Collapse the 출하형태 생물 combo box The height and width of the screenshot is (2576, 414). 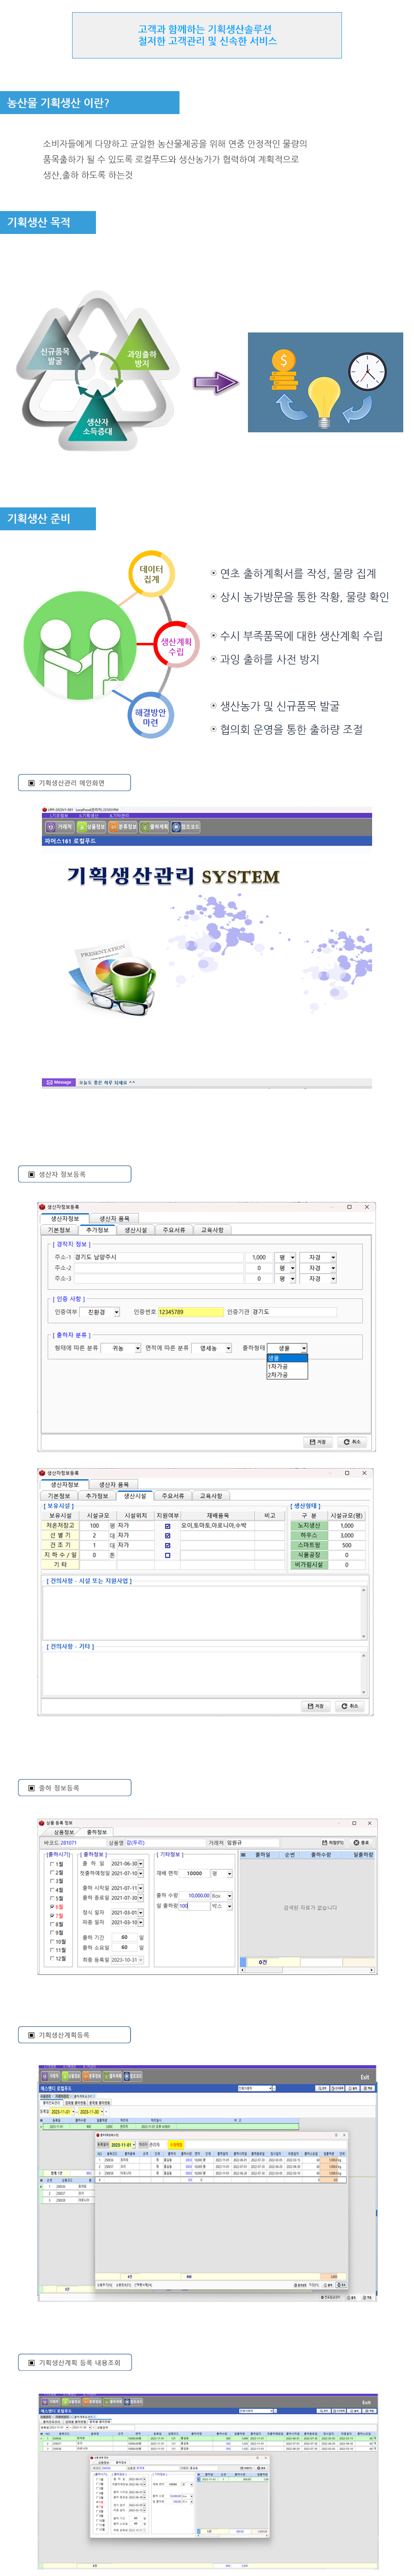click(303, 1348)
